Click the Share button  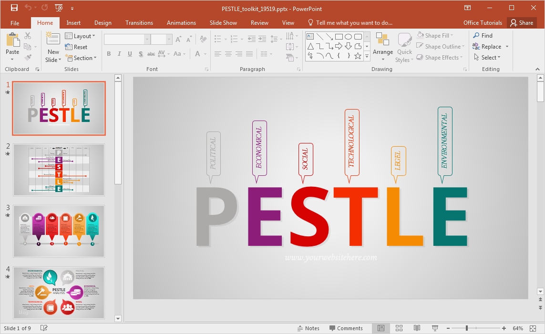coord(521,23)
